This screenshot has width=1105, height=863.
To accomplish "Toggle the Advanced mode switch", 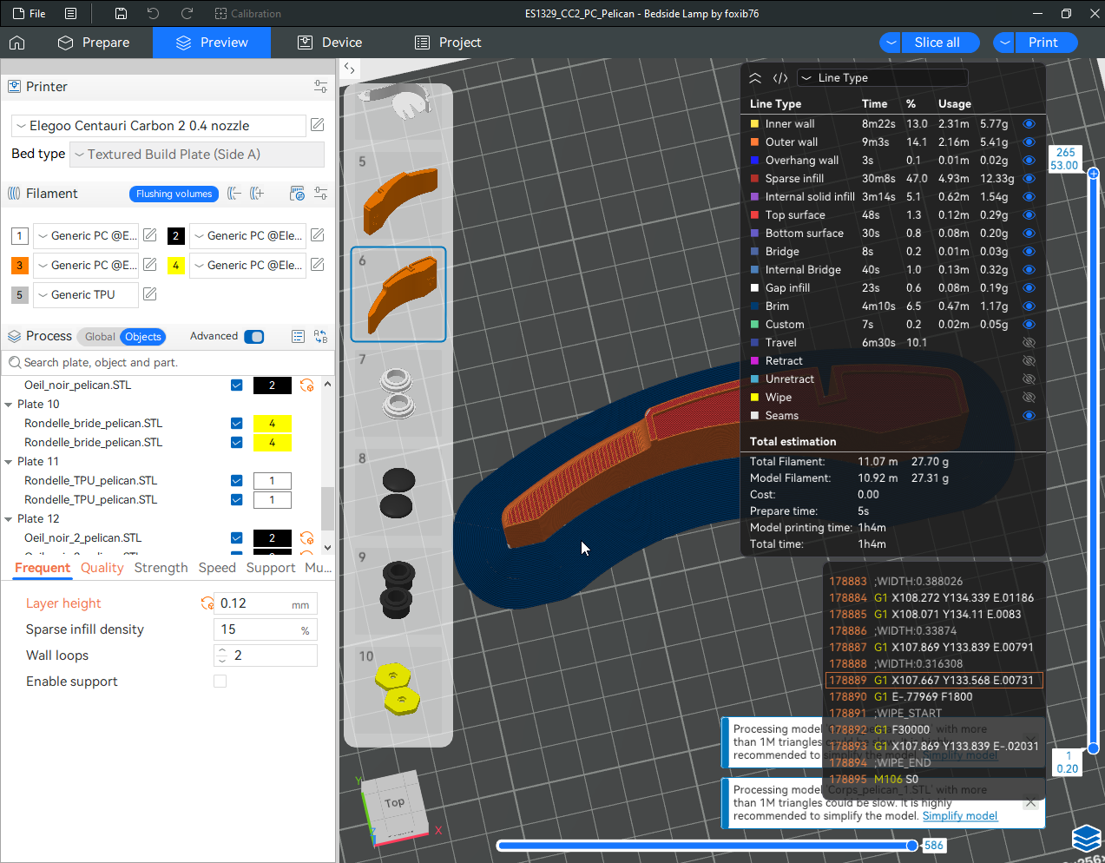I will tap(254, 337).
